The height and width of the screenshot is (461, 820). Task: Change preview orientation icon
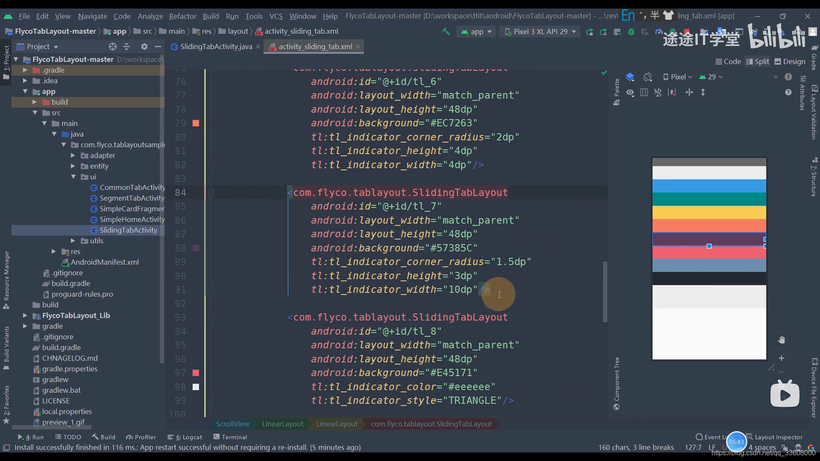648,77
